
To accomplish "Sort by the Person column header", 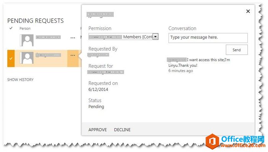I will click(25, 29).
